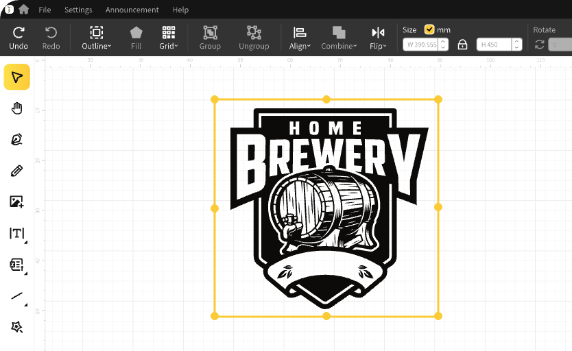Expand the Flip dropdown
Image resolution: width=572 pixels, height=351 pixels.
(377, 38)
